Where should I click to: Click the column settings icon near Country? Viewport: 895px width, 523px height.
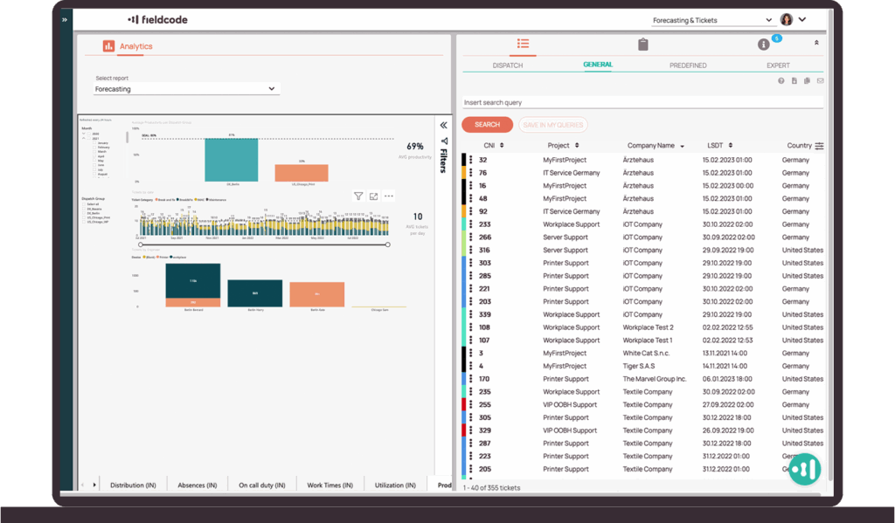tap(819, 146)
